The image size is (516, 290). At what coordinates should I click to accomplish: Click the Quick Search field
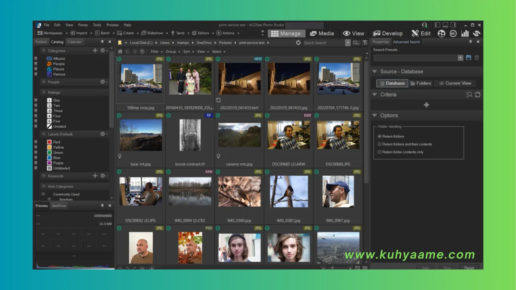[x=324, y=43]
